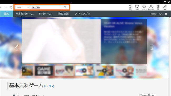Switch to the 基本無料ゲーム tab
171x96 pixels.
25,14
